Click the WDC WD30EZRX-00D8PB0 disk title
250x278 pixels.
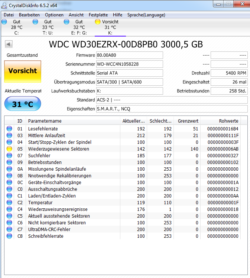tap(126, 44)
